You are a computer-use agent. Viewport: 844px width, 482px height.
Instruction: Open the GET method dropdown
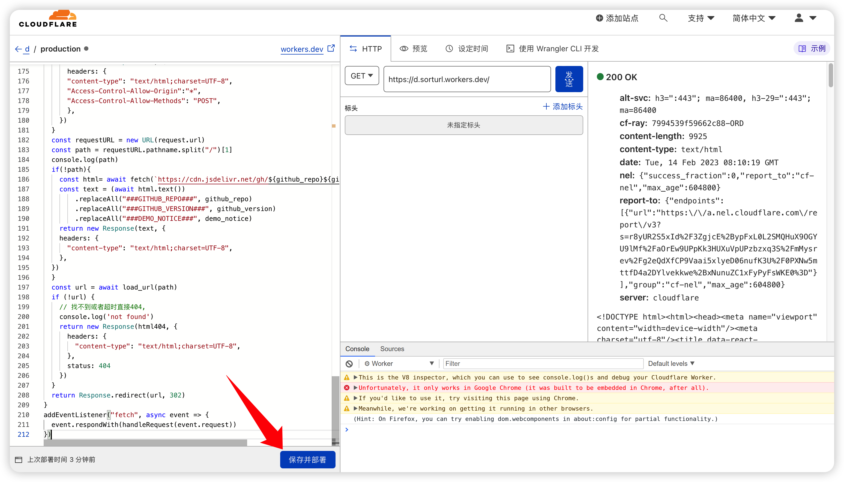pyautogui.click(x=361, y=76)
